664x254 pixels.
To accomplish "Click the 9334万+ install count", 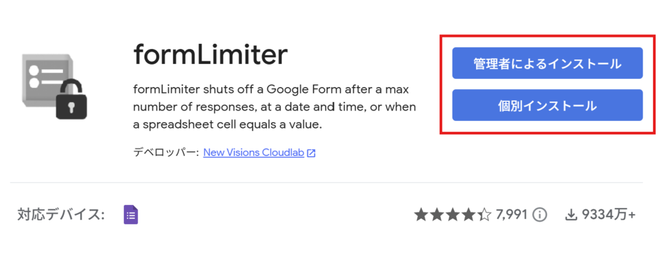I will [608, 215].
